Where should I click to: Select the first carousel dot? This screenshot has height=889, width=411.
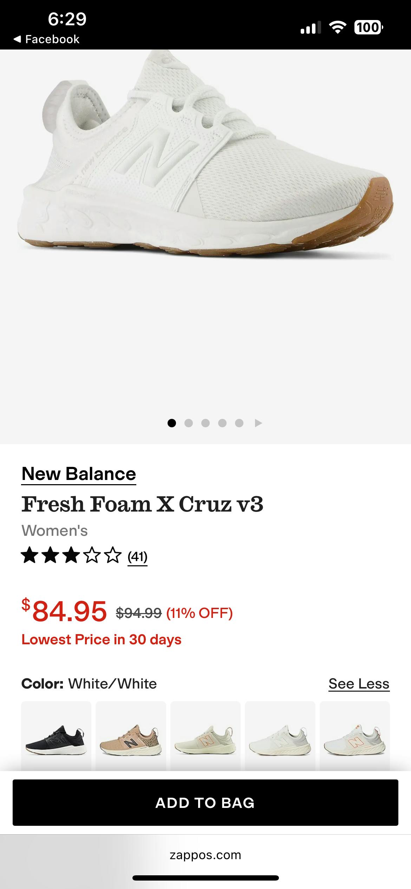tap(172, 423)
